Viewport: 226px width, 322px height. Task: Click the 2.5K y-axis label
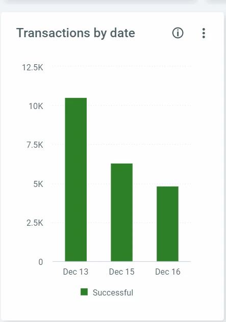point(35,223)
